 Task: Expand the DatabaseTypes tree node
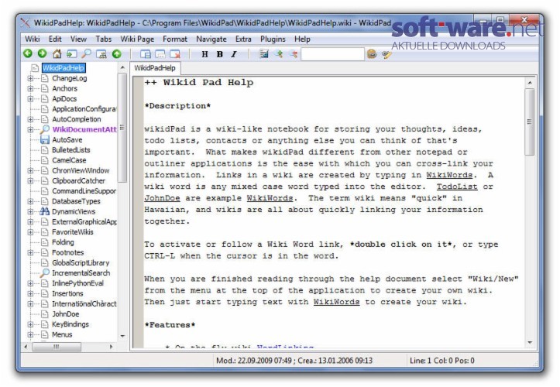pyautogui.click(x=31, y=201)
